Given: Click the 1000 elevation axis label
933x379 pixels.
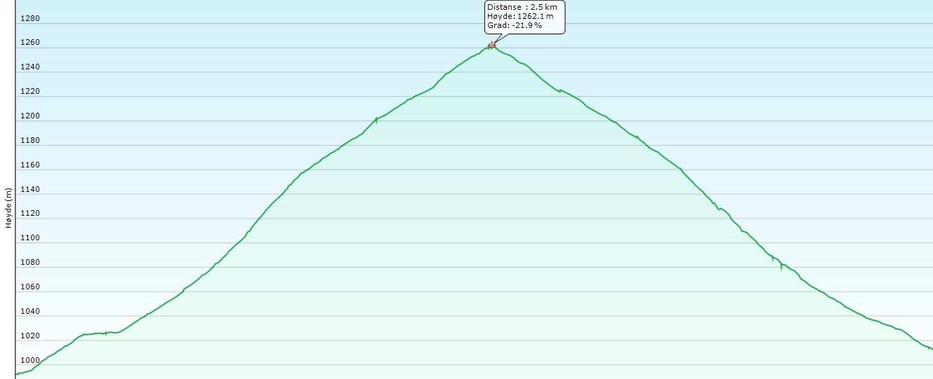Looking at the screenshot, I should [x=30, y=361].
